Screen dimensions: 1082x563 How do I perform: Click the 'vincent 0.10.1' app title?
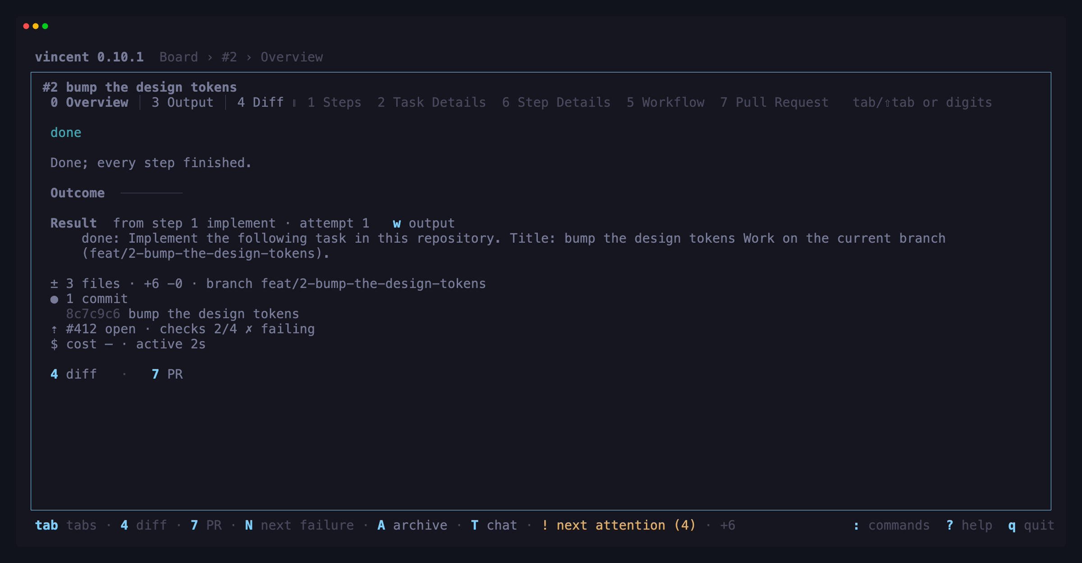pos(89,57)
